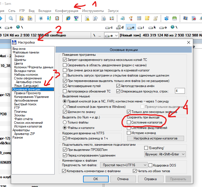This screenshot has width=202, height=187.
Task: Click the network computers icon in toolbar
Action: coord(76,19)
